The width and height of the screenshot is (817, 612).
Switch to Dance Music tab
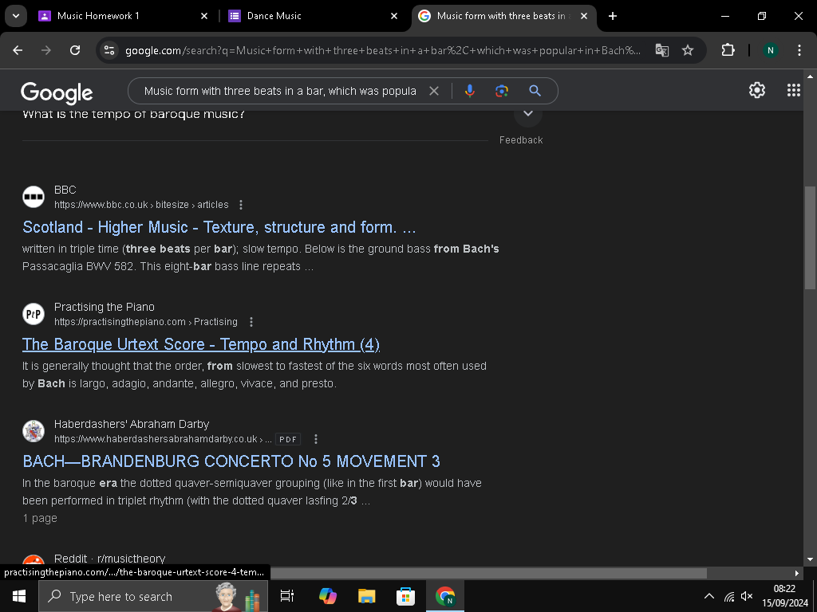[311, 16]
